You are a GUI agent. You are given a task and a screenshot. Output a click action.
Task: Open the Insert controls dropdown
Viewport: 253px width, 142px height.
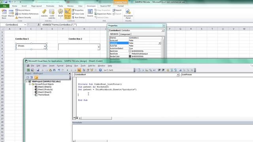coord(60,14)
